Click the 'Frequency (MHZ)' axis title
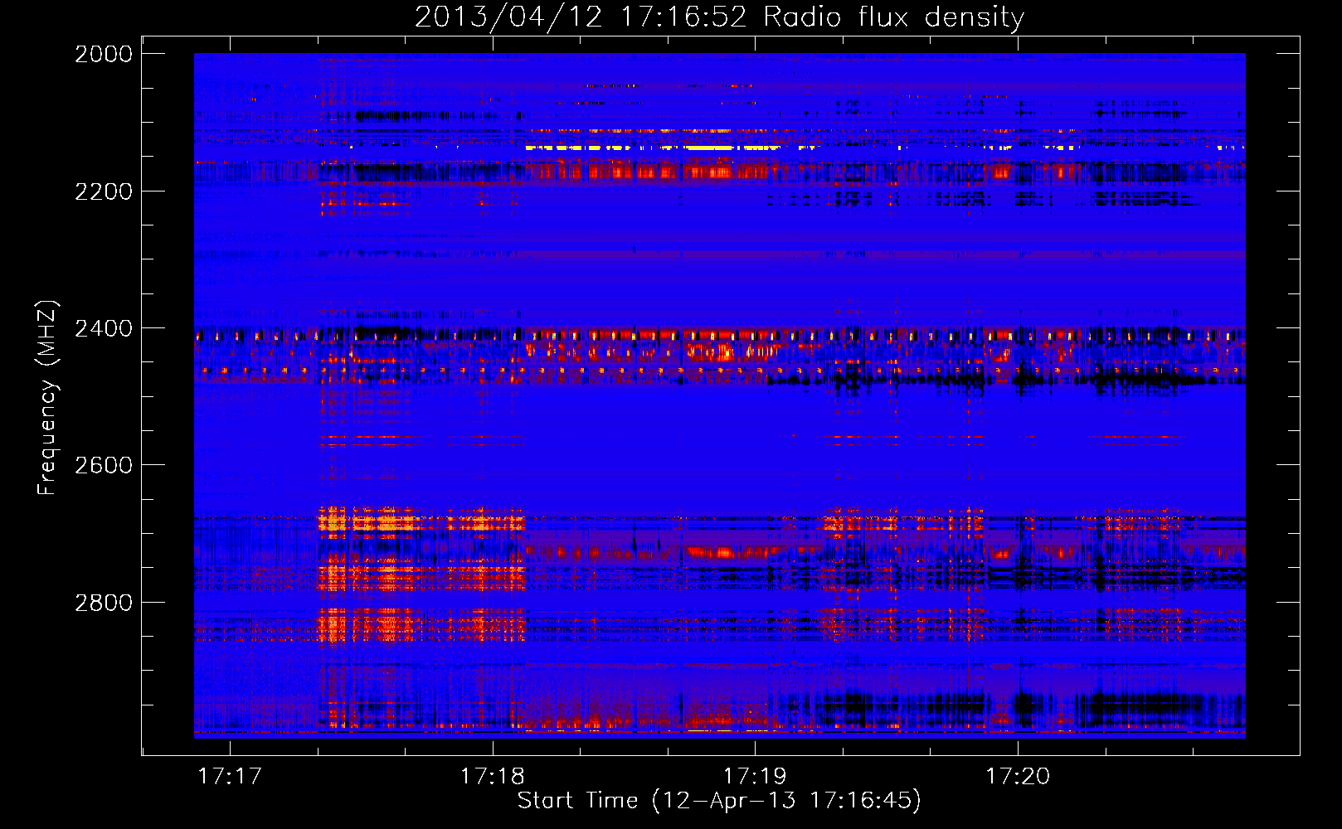 point(48,398)
